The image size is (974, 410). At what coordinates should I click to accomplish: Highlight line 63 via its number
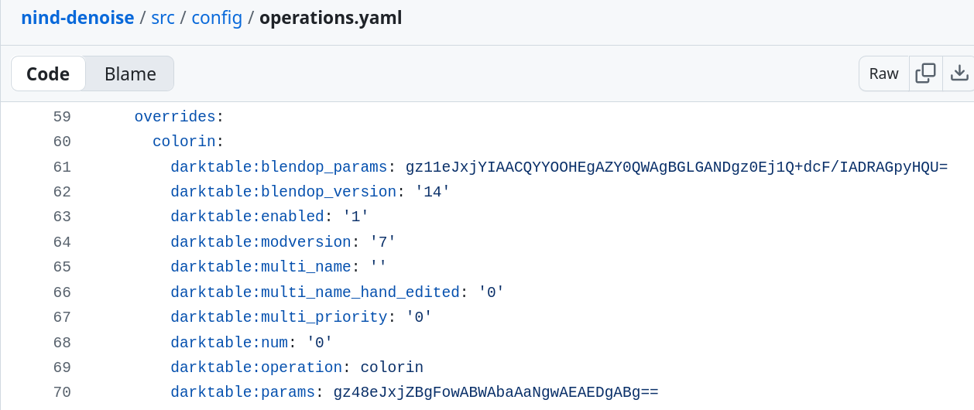pyautogui.click(x=62, y=217)
